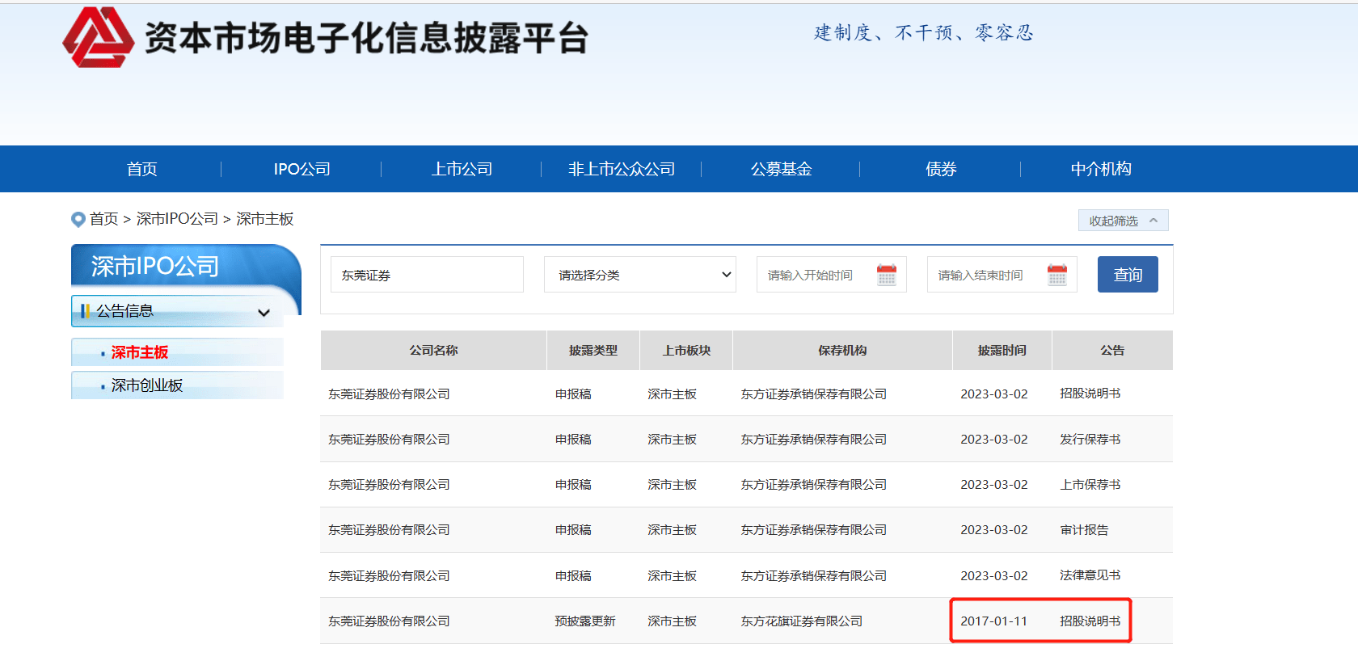
Task: Click the 请输入结束时间 date field
Action: [x=1002, y=275]
